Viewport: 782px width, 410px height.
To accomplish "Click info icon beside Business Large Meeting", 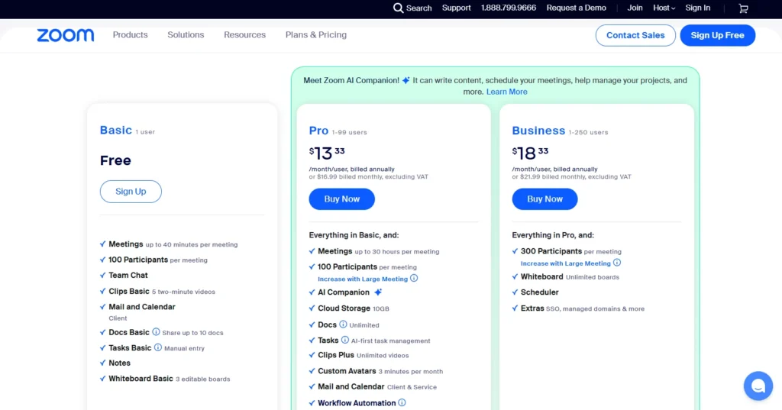I will [617, 263].
